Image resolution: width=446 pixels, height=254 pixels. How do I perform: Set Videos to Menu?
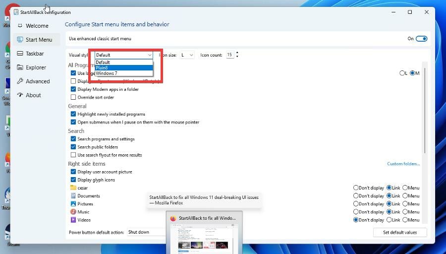click(x=405, y=220)
